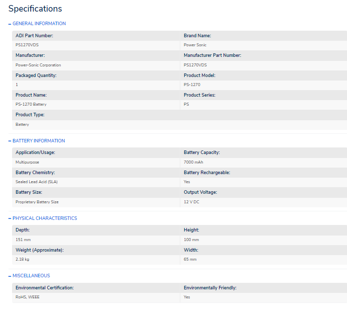Select the Power-Sonic Corporation manufacturer value

[38, 65]
